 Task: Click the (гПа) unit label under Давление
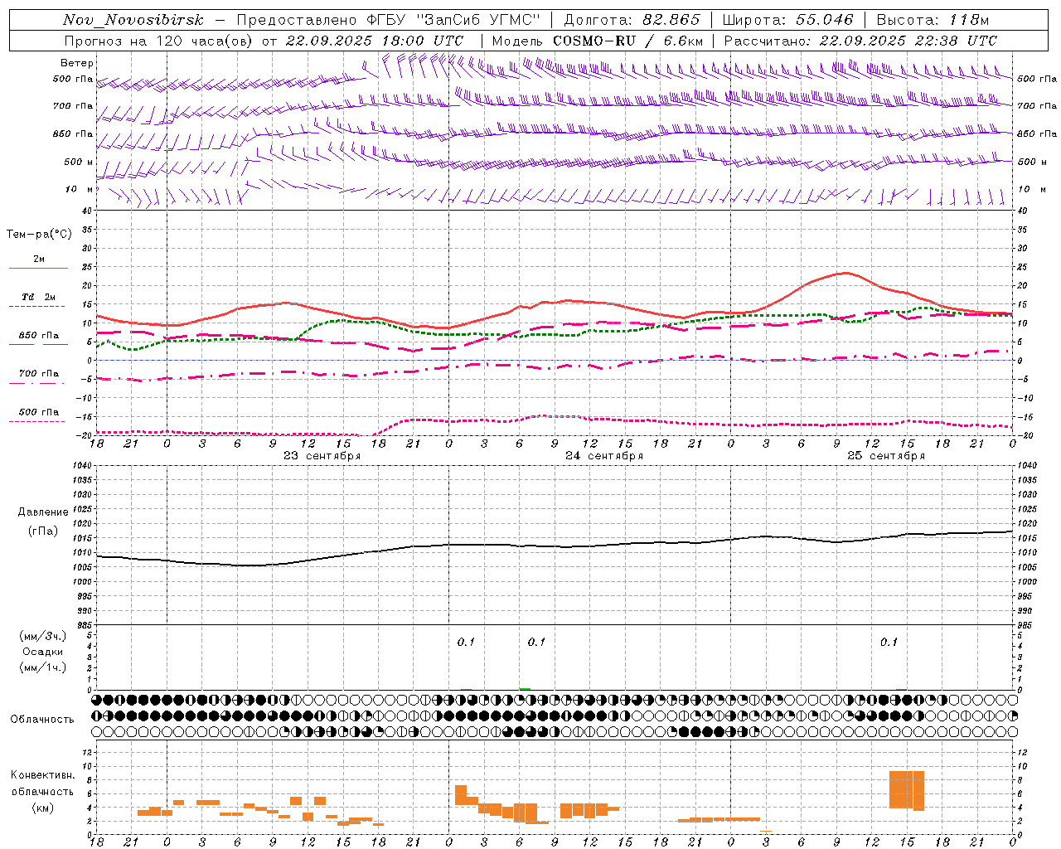click(42, 531)
